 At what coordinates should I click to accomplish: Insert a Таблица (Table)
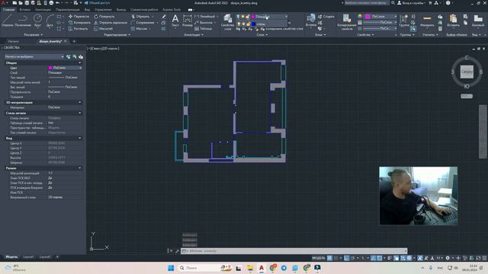pos(204,29)
